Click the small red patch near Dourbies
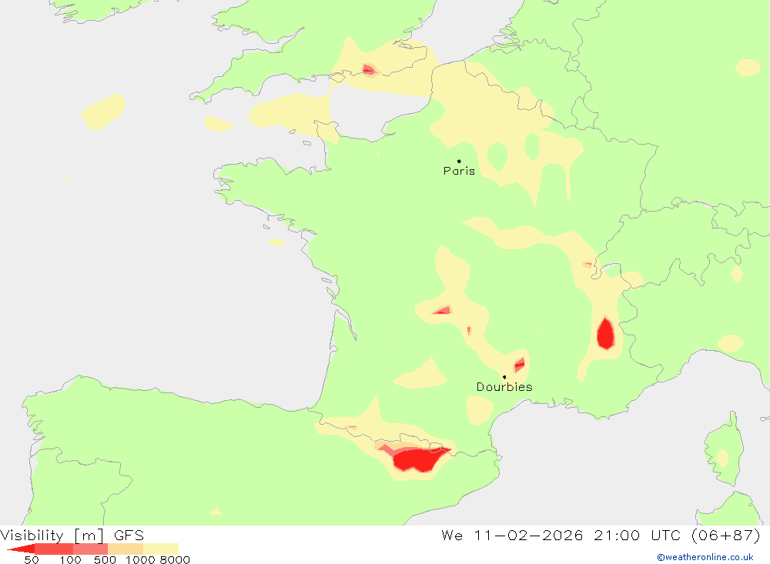The height and width of the screenshot is (564, 770). coord(519,365)
